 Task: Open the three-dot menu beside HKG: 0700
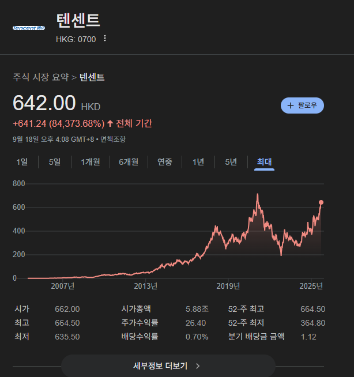[104, 38]
